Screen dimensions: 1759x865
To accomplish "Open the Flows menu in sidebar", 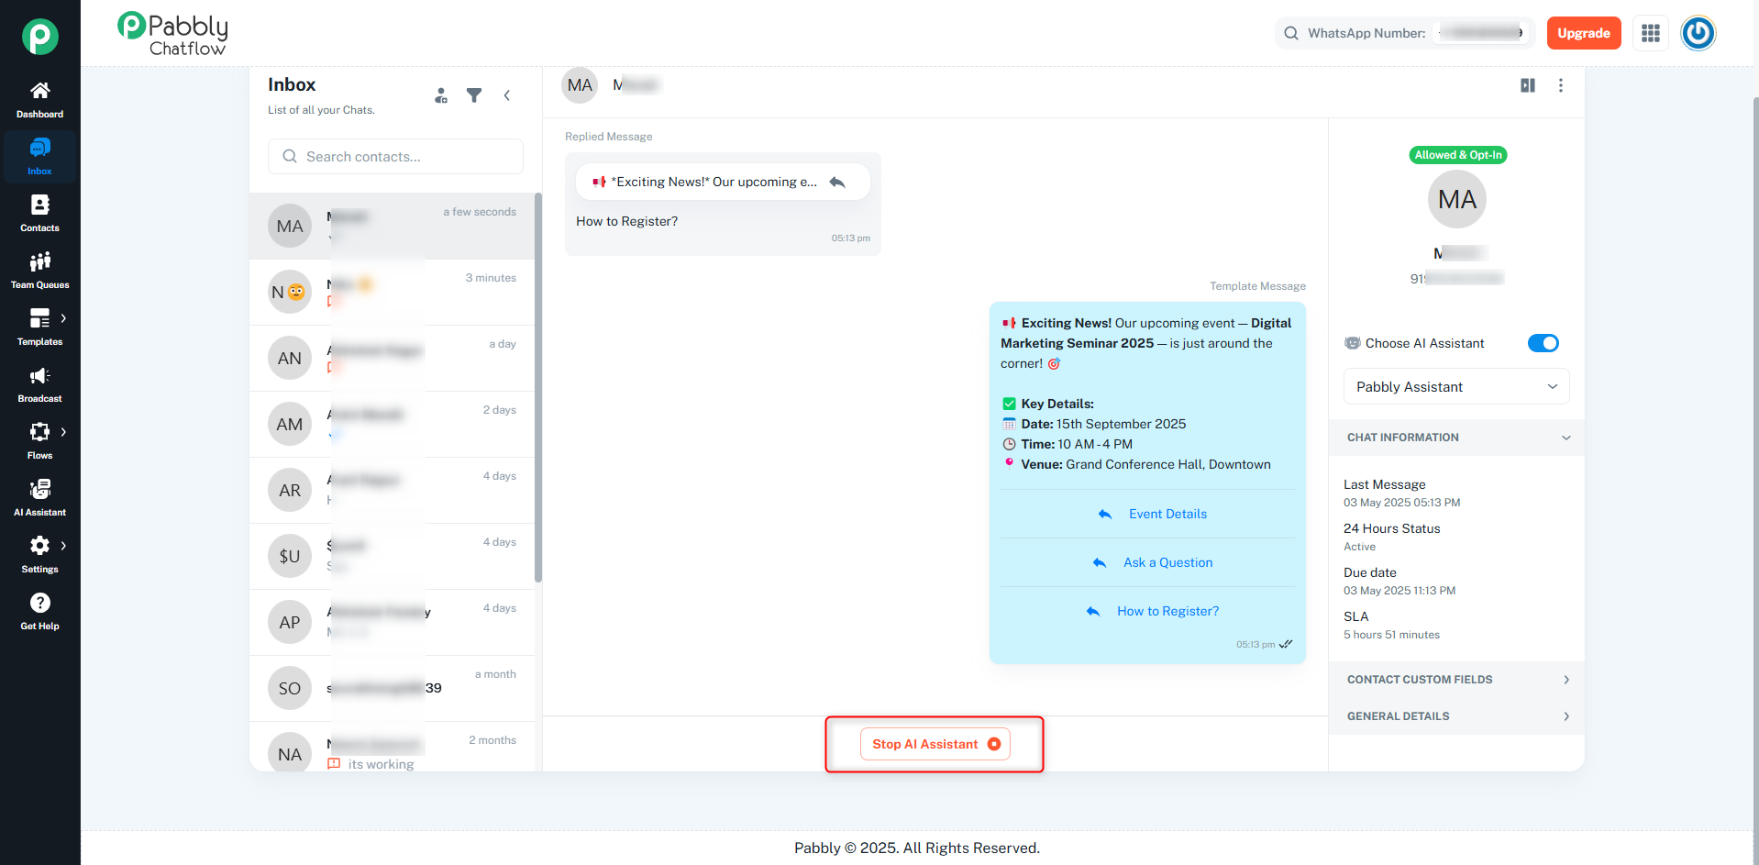I will click(39, 441).
